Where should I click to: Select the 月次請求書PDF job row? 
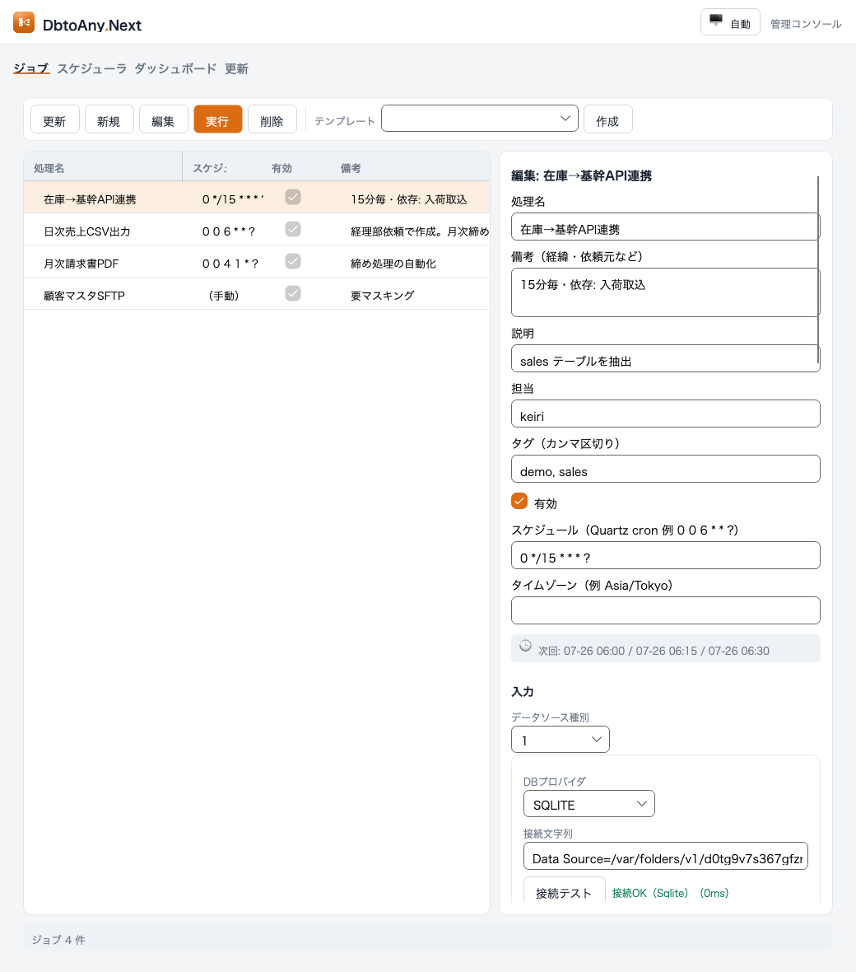point(257,262)
